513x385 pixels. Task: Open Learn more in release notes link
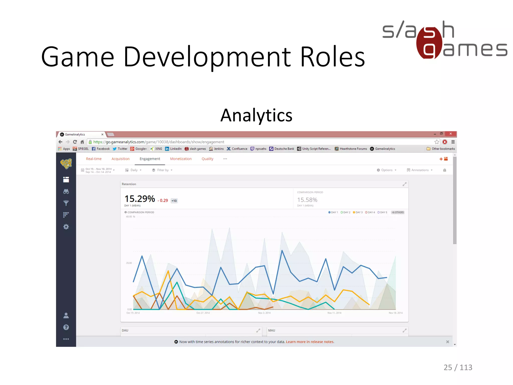point(310,342)
